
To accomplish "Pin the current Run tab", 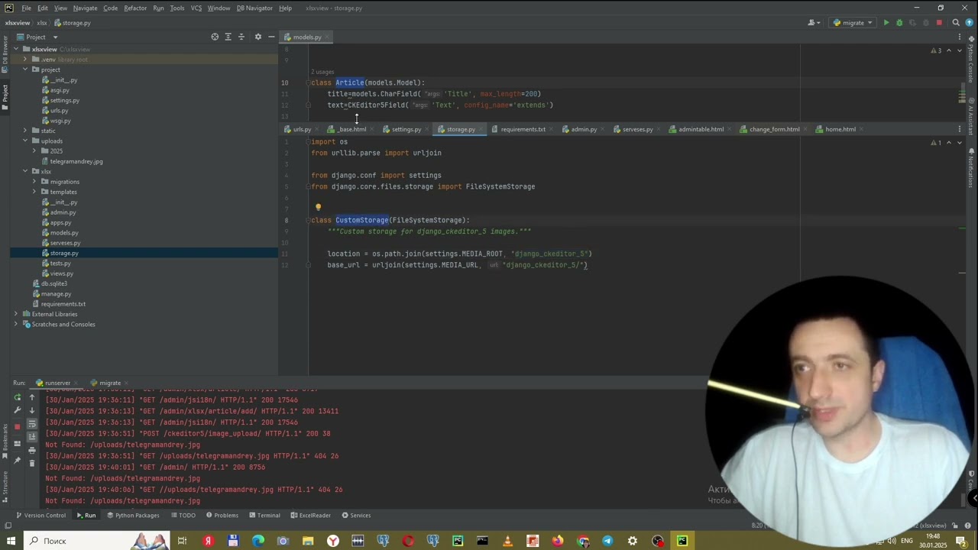I will point(18,461).
